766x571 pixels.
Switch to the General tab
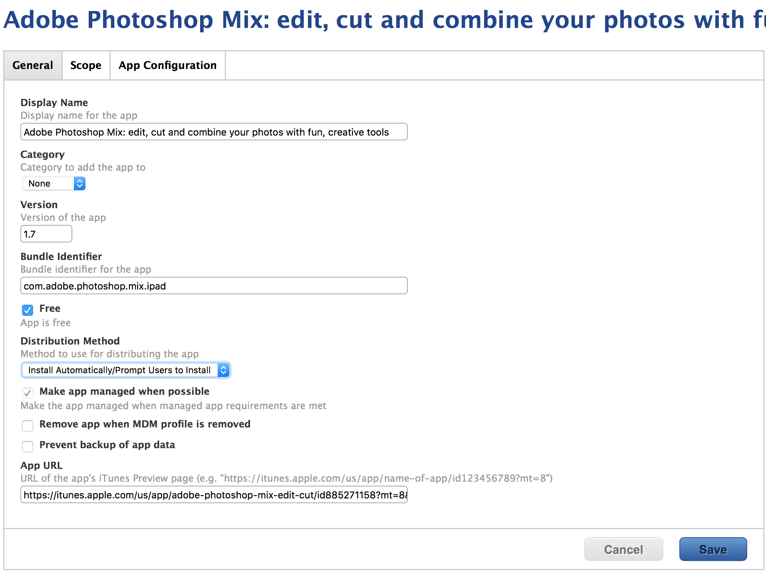(33, 65)
